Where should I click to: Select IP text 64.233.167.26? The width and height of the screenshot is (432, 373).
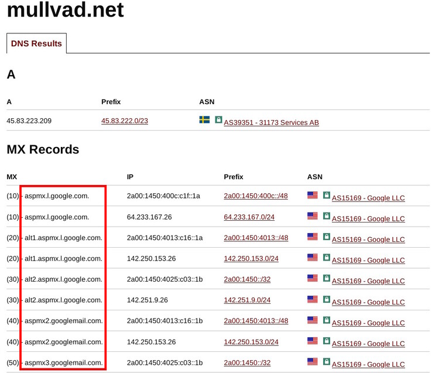click(149, 217)
